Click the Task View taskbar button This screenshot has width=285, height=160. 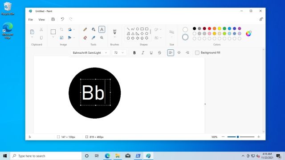(97, 156)
